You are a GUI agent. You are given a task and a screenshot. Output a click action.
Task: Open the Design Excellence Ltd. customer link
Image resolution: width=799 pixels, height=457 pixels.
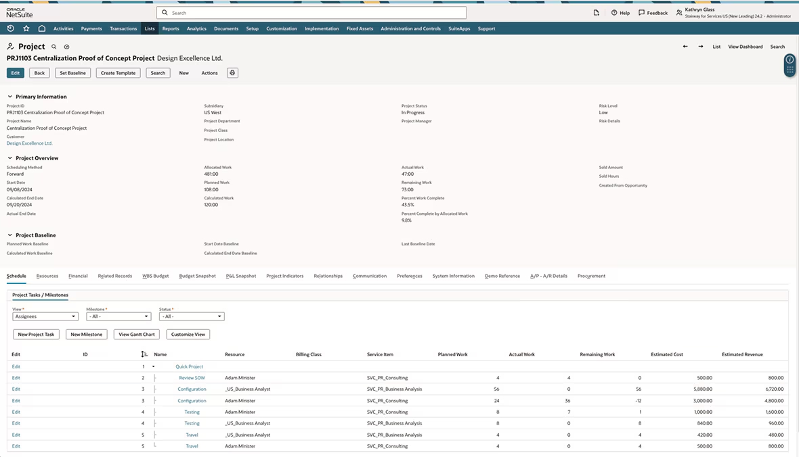click(x=29, y=143)
